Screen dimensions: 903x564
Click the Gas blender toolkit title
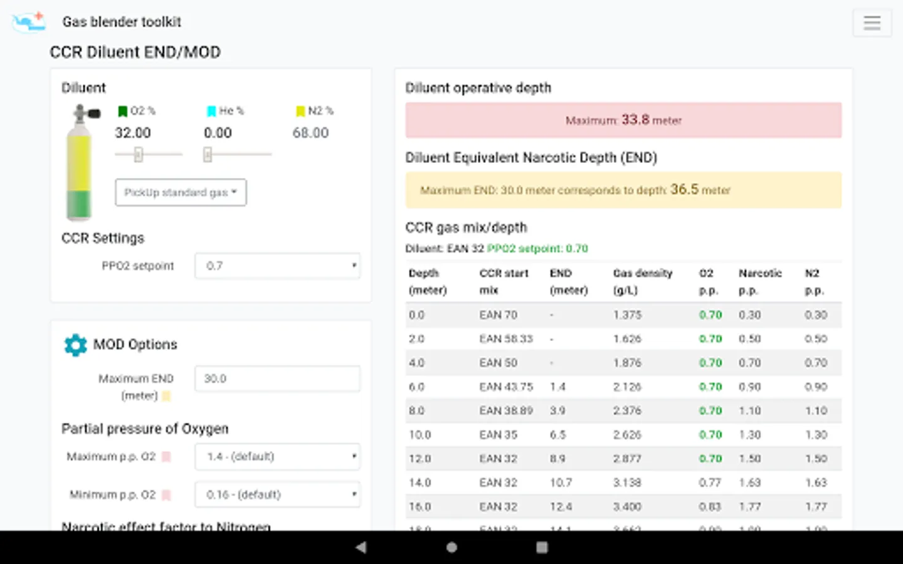pyautogui.click(x=122, y=22)
